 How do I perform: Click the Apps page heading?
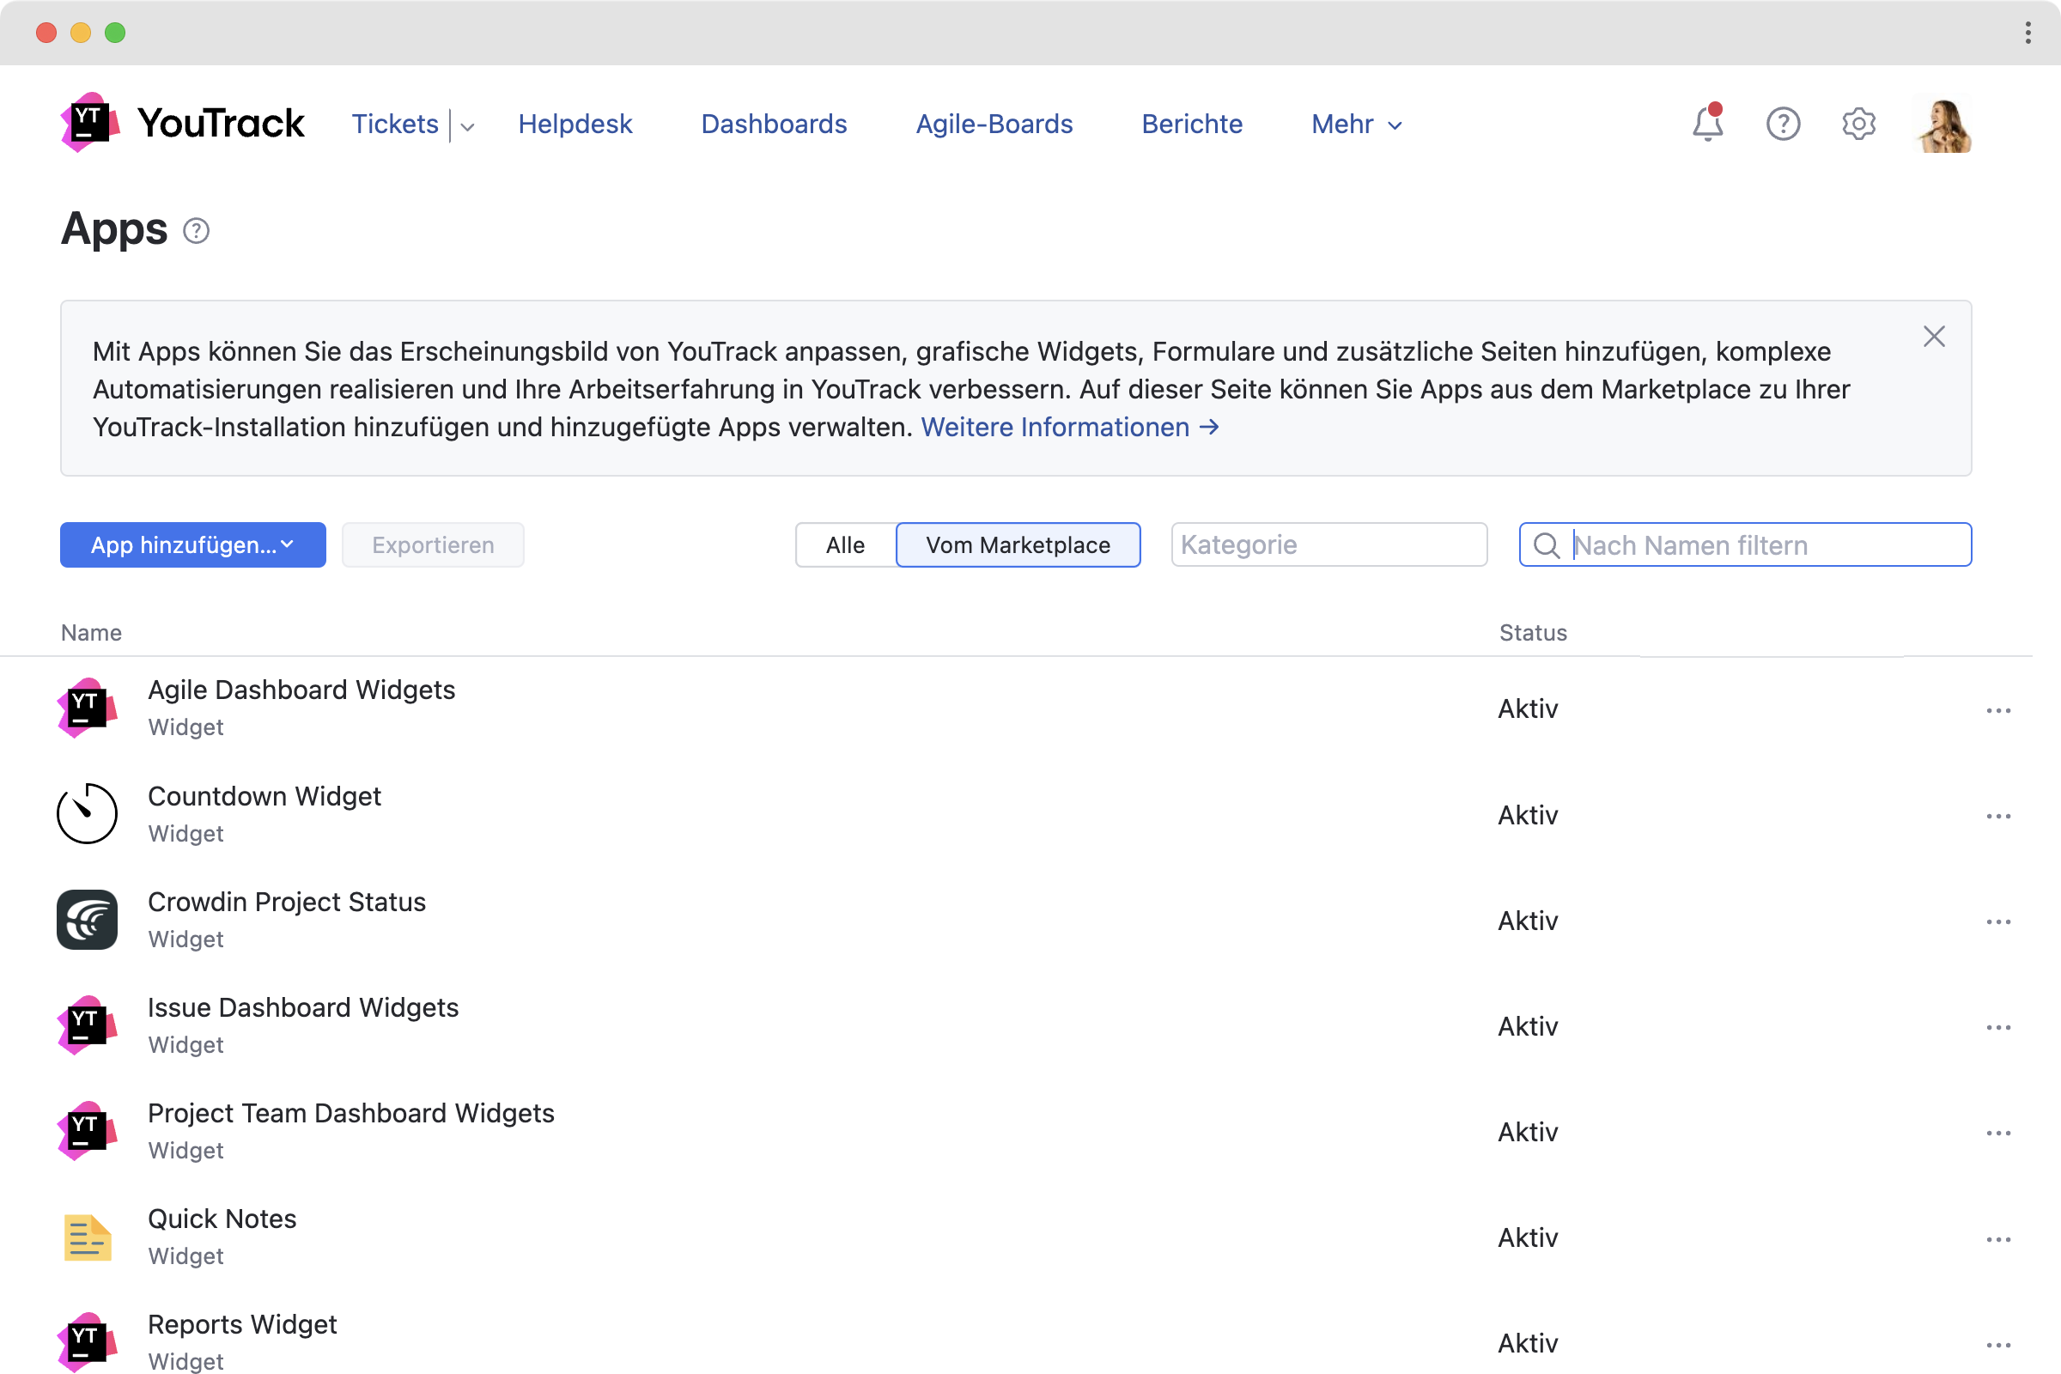click(x=114, y=229)
